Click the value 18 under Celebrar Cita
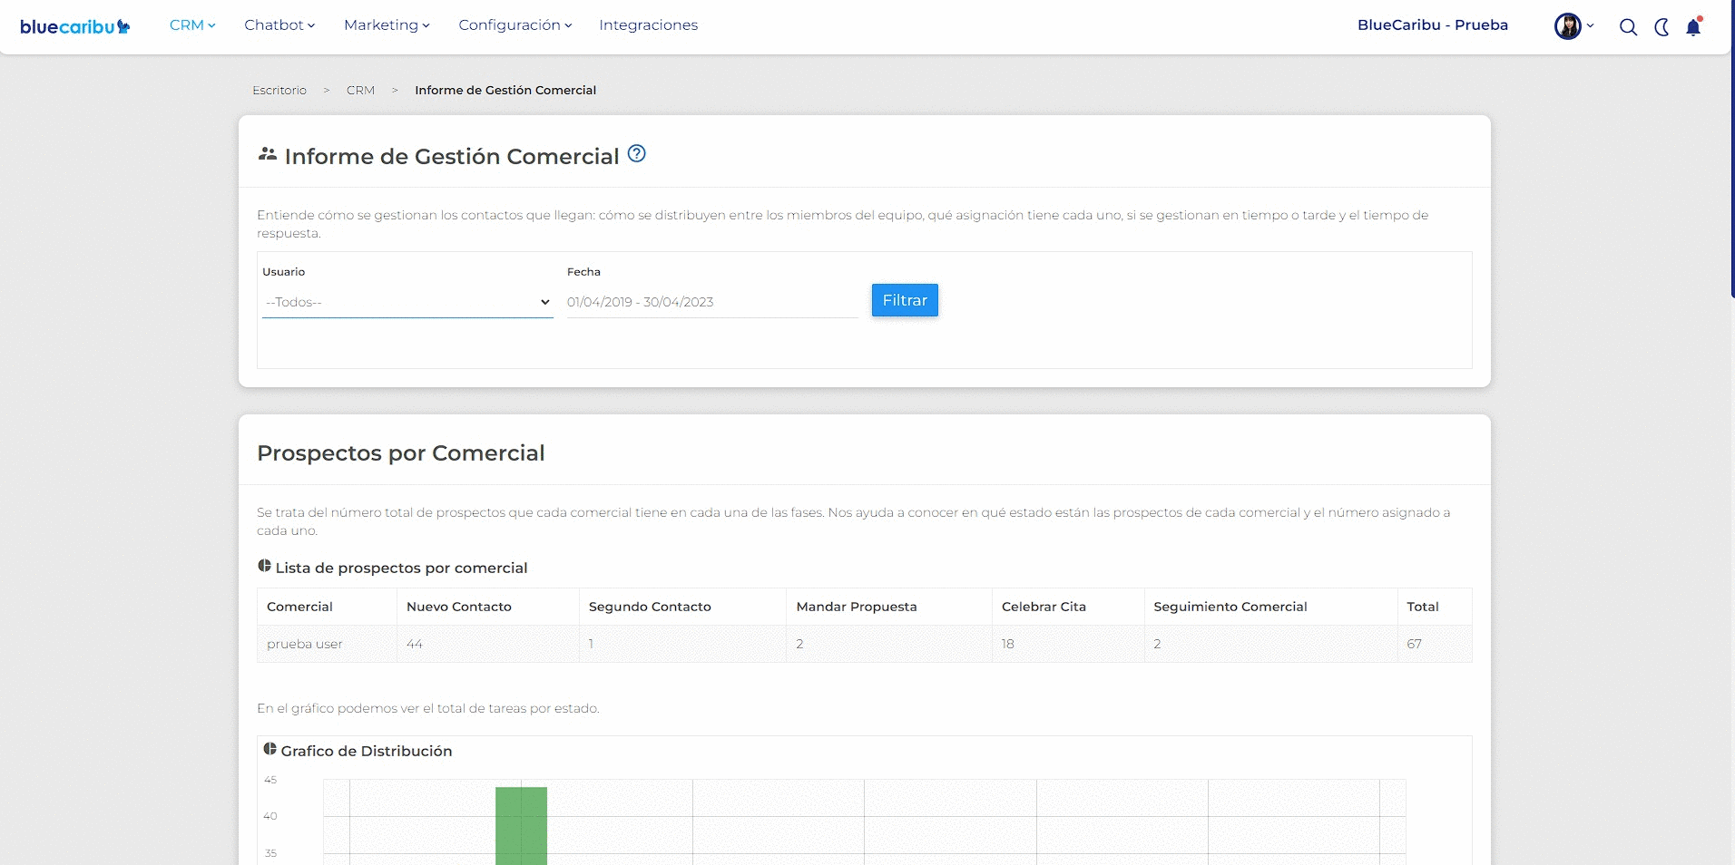 pos(1008,644)
